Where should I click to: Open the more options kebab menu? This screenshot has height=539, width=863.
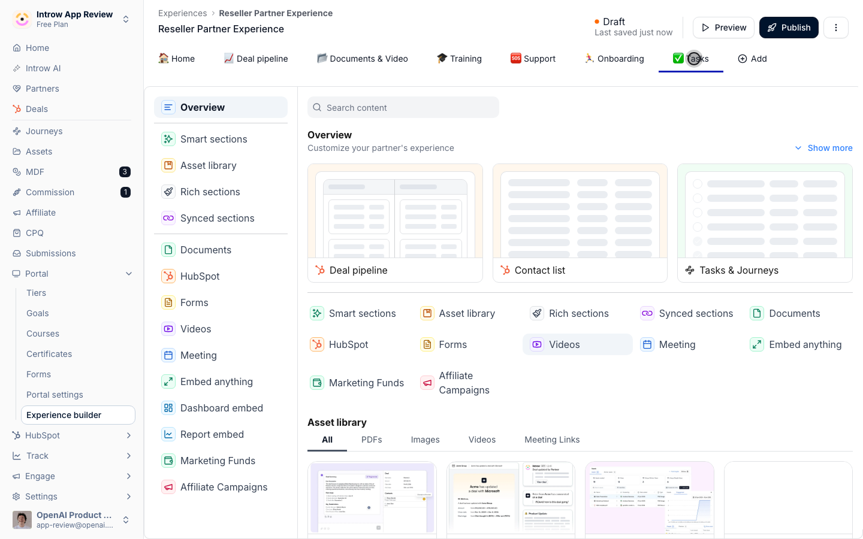coord(836,28)
